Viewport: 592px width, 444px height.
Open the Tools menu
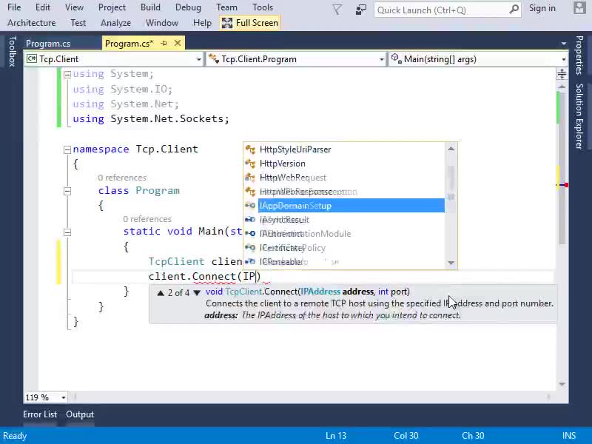[x=263, y=7]
